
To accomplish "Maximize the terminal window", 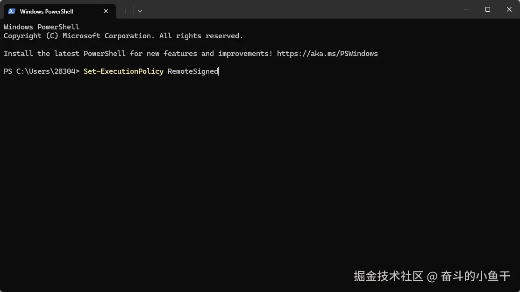I will click(x=488, y=9).
